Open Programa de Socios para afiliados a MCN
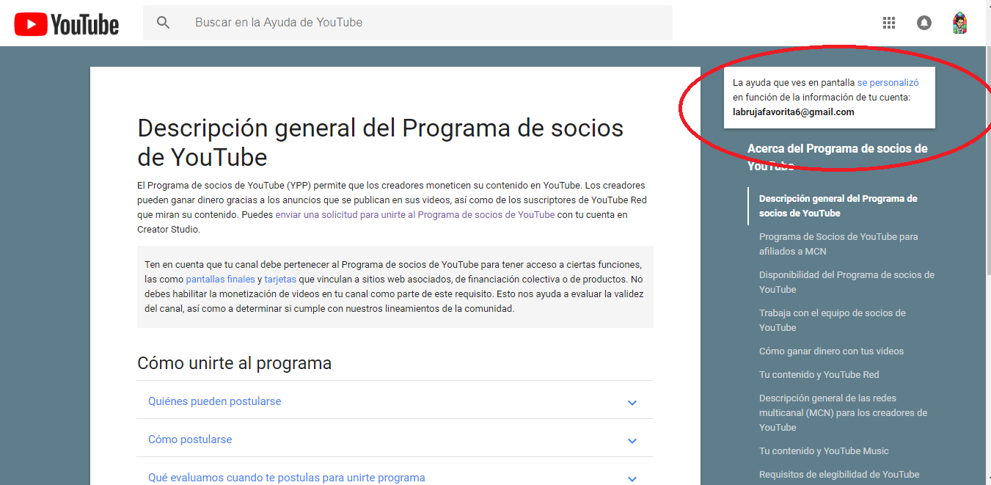Screen dimensions: 991x485 click(838, 244)
